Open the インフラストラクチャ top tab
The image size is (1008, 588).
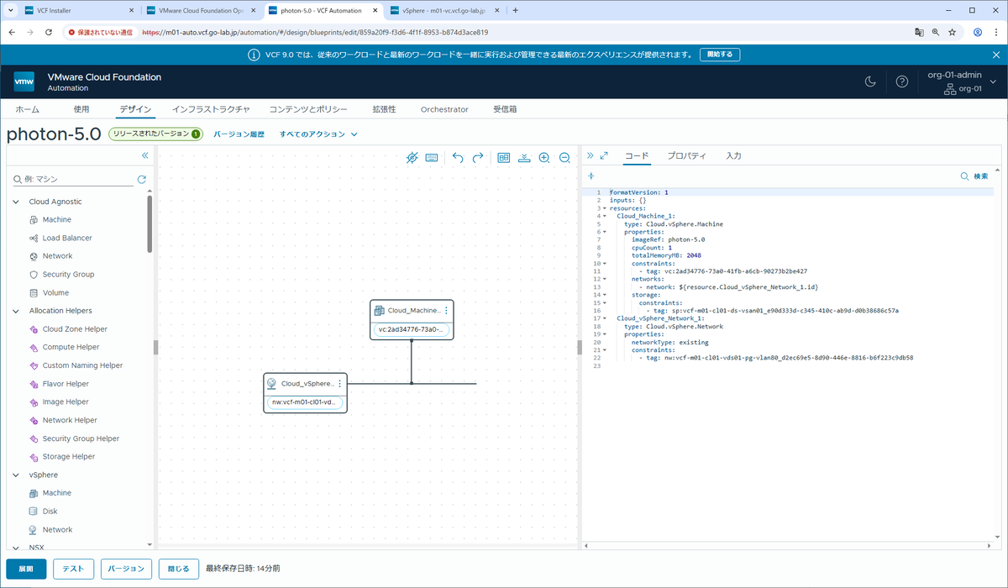[211, 109]
